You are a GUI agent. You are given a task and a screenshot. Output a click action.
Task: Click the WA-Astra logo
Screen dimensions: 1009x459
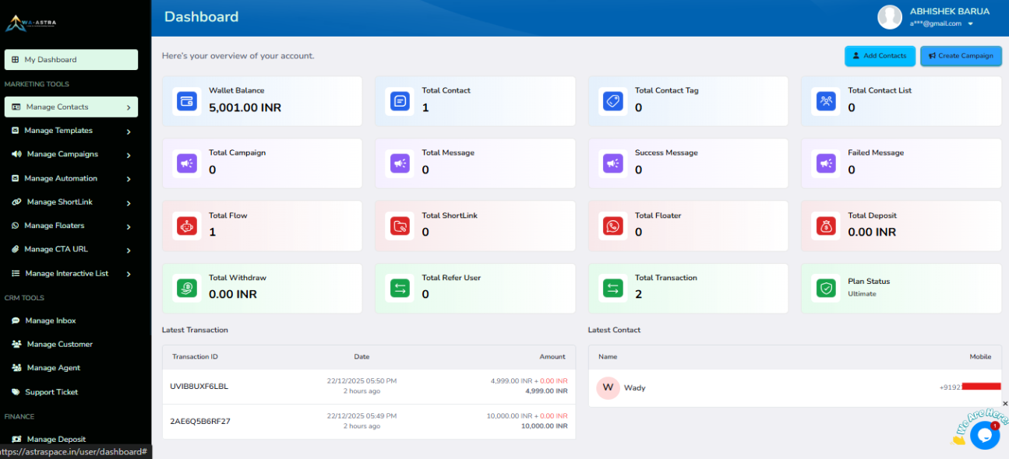[x=31, y=23]
